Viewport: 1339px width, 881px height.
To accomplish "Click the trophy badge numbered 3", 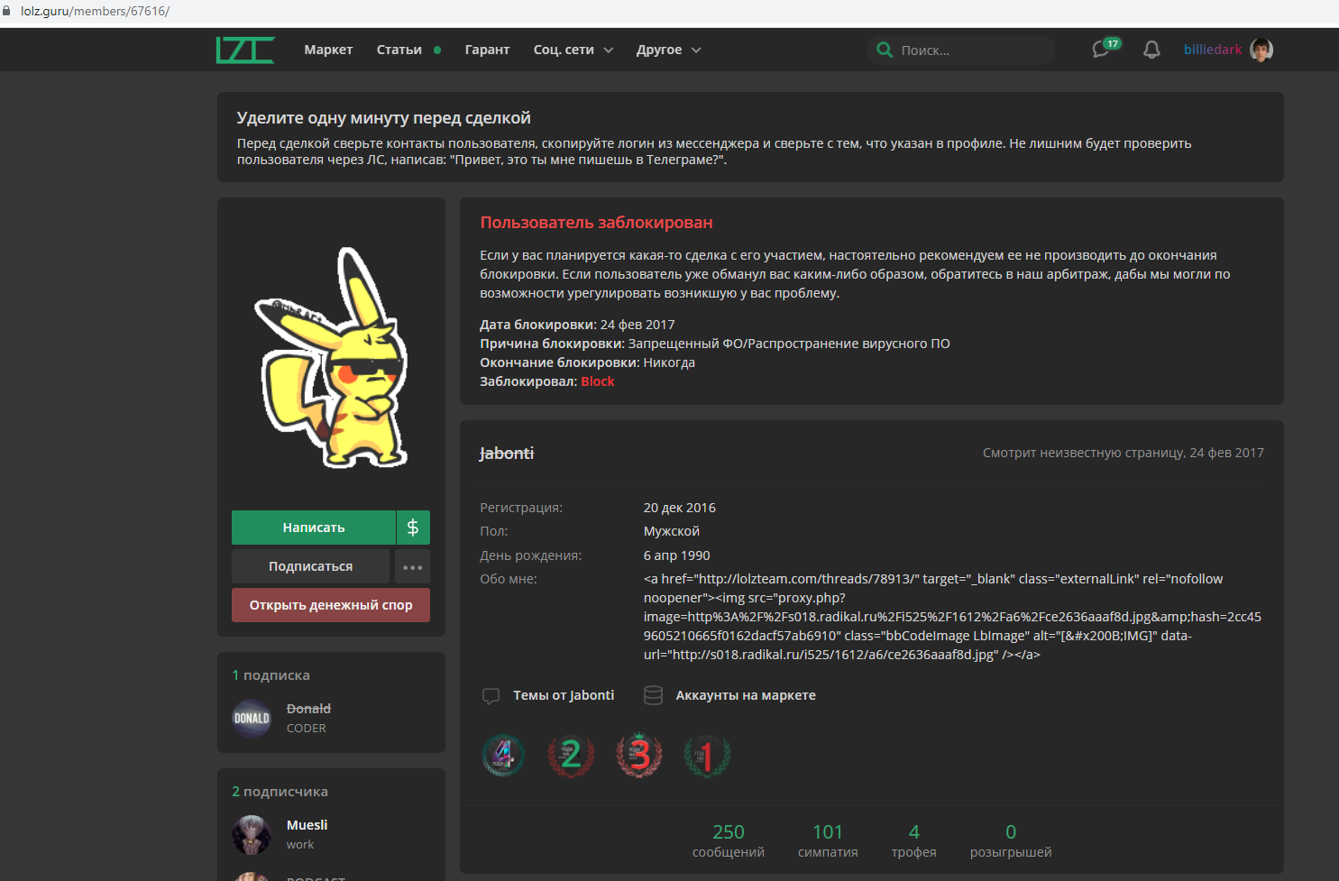I will (x=638, y=755).
